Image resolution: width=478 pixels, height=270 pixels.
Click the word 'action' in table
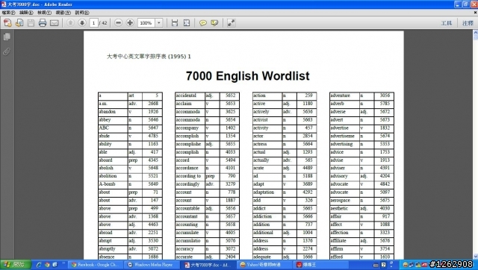(259, 95)
